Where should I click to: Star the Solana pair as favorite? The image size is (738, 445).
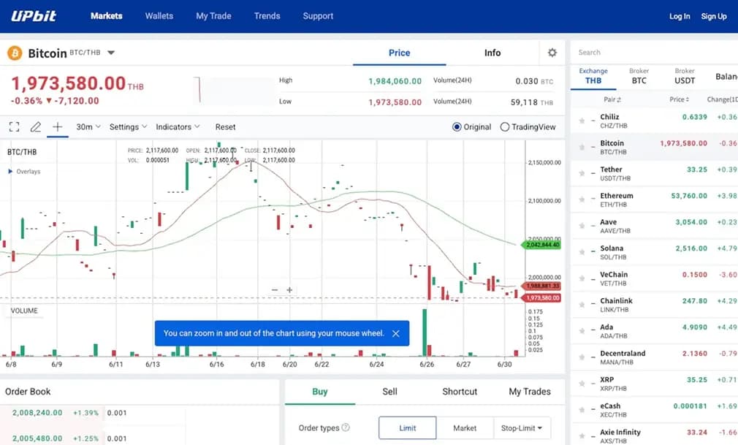pyautogui.click(x=582, y=252)
